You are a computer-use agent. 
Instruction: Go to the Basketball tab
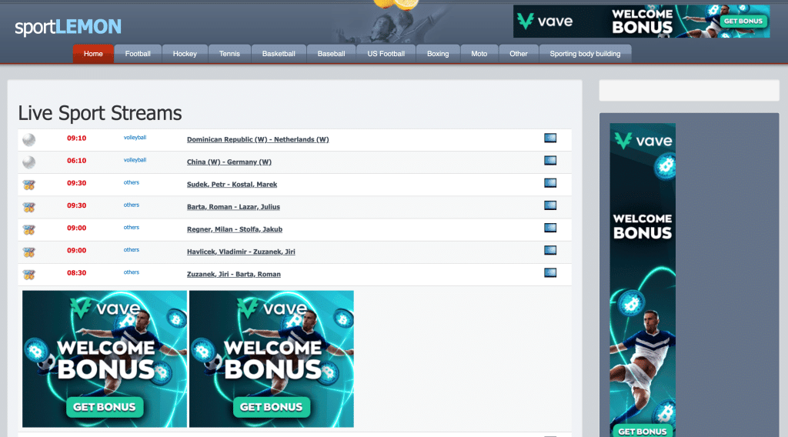(279, 54)
